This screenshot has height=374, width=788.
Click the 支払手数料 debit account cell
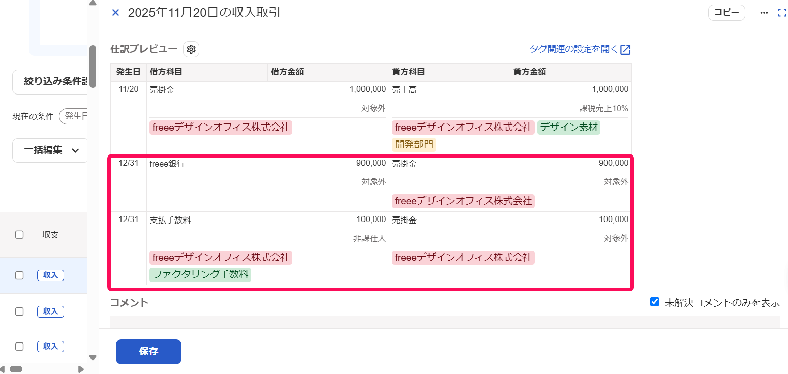(x=170, y=221)
